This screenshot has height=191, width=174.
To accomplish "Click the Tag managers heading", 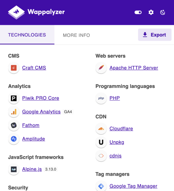I will 112,174.
